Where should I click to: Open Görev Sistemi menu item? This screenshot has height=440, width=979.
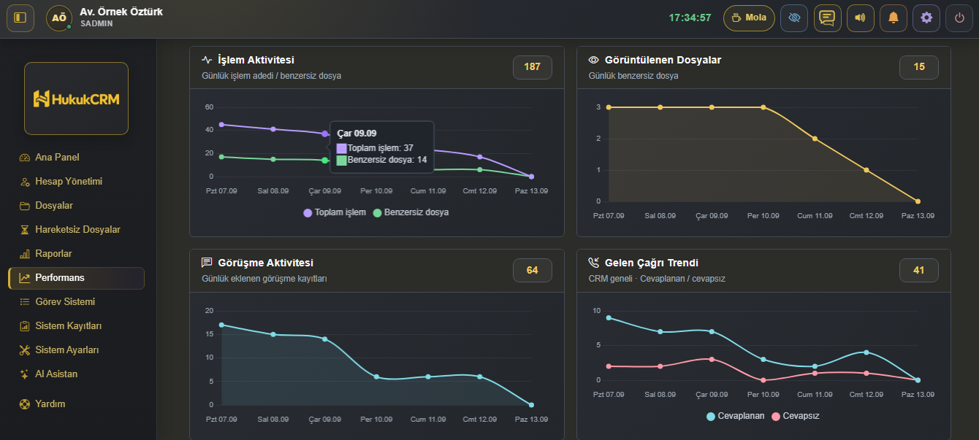point(76,302)
